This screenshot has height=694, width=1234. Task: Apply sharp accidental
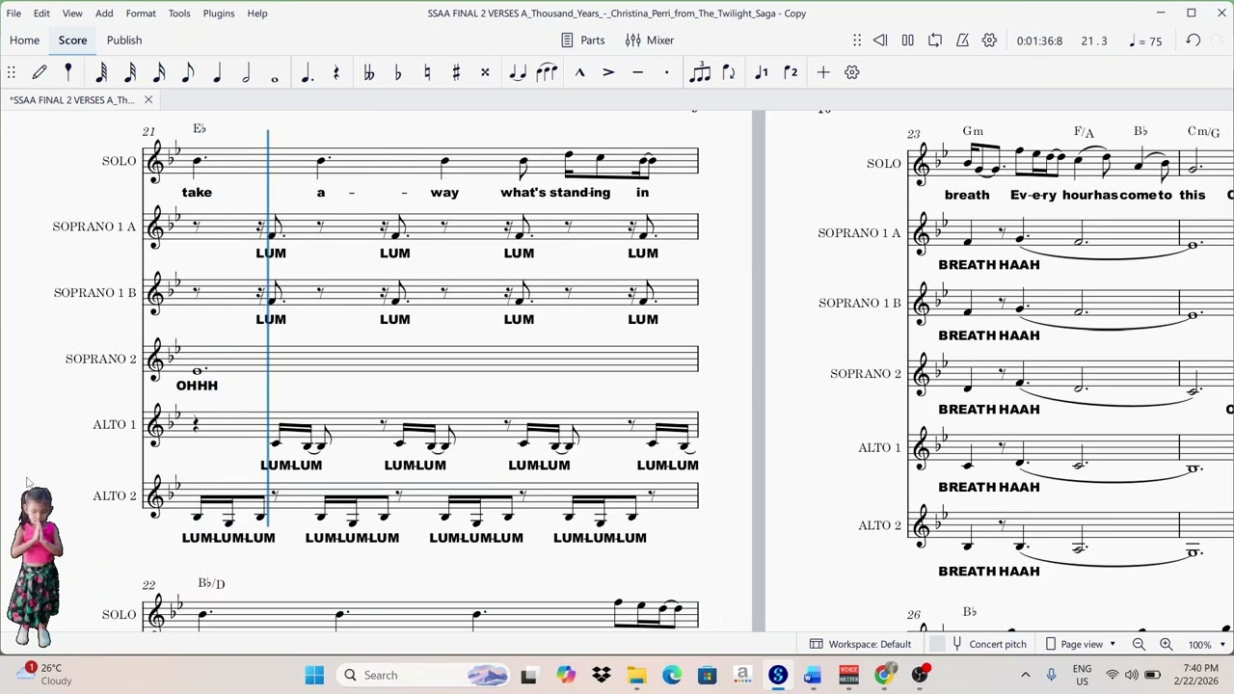pyautogui.click(x=456, y=72)
